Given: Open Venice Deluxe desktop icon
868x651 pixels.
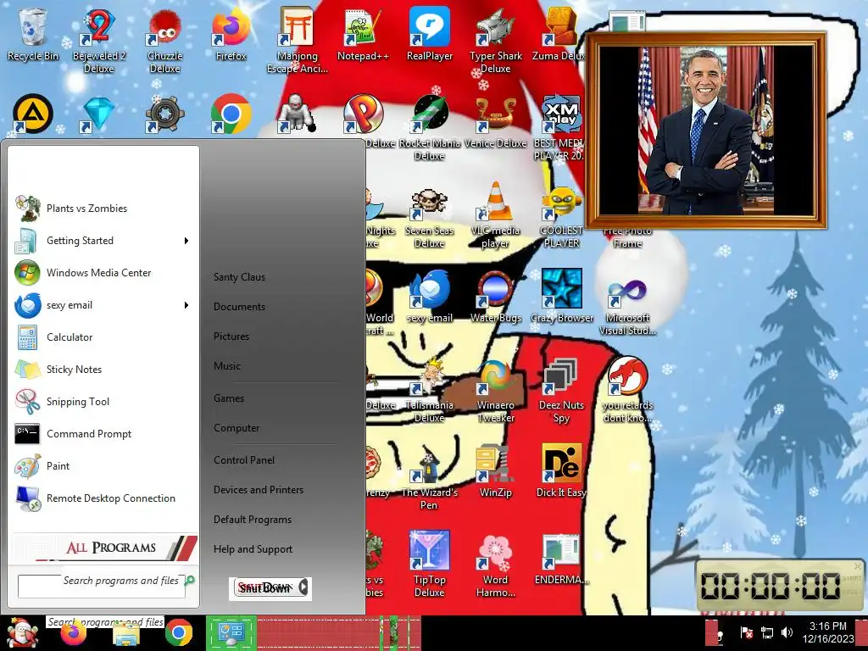Looking at the screenshot, I should [495, 122].
